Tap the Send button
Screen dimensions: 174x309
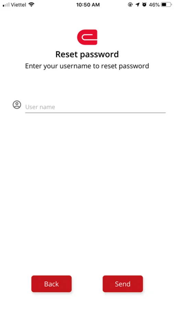point(123,284)
